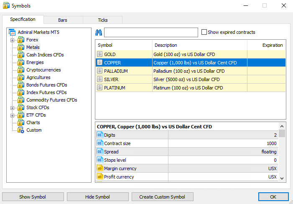Image resolution: width=293 pixels, height=204 pixels.
Task: Click the Contract size property icon
Action: 100,143
